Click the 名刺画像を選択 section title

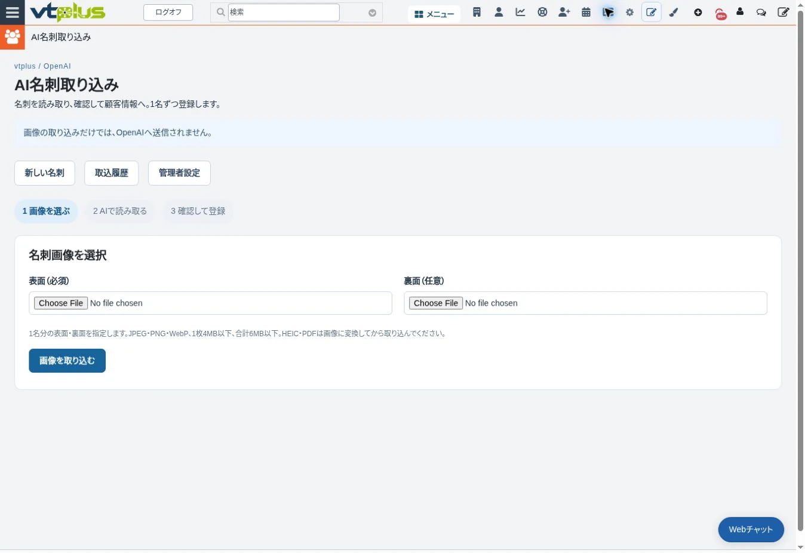click(67, 256)
